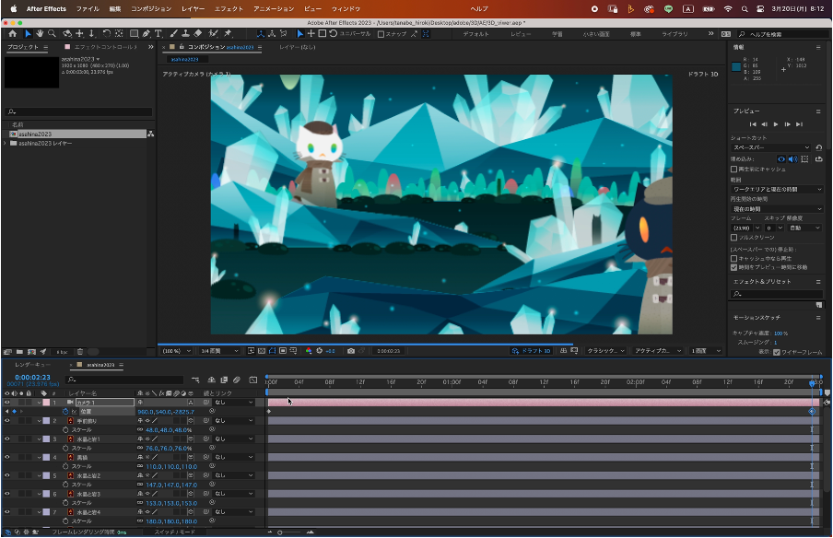The height and width of the screenshot is (538, 833).
Task: Click the frame blending icon in timeline header
Action: [224, 380]
